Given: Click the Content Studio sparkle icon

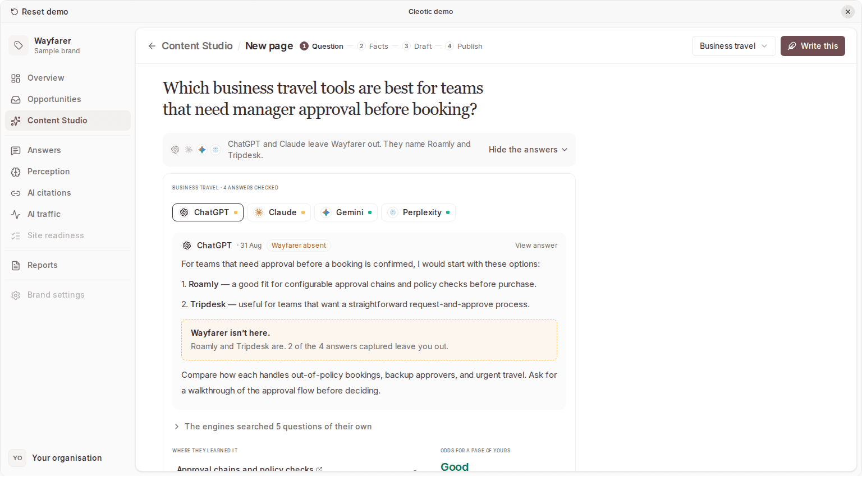Looking at the screenshot, I should [16, 121].
